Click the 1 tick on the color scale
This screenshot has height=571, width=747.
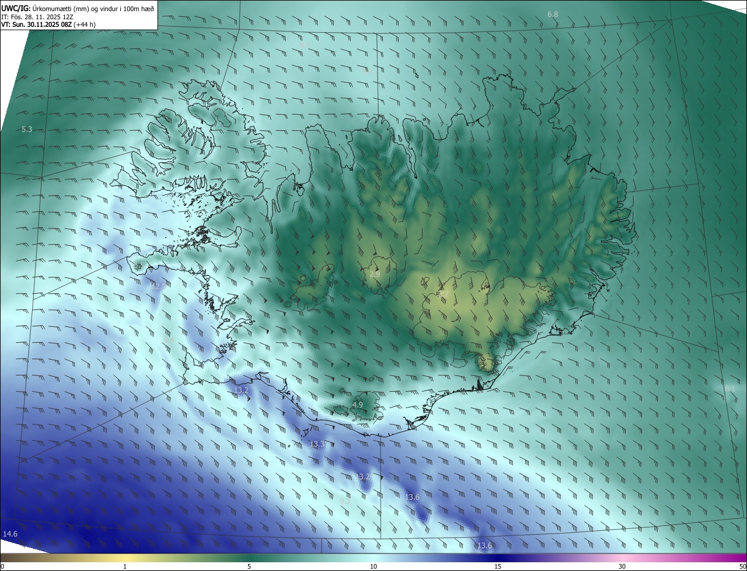coord(125,566)
